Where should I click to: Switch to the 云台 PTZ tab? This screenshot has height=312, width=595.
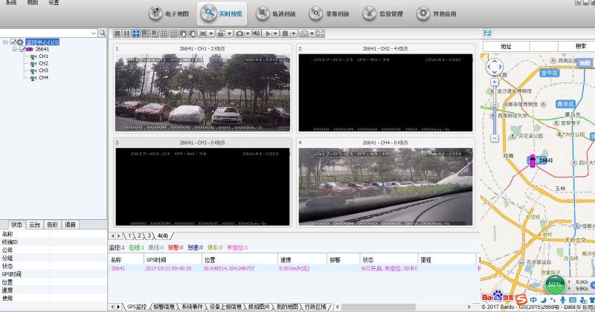[x=34, y=225]
